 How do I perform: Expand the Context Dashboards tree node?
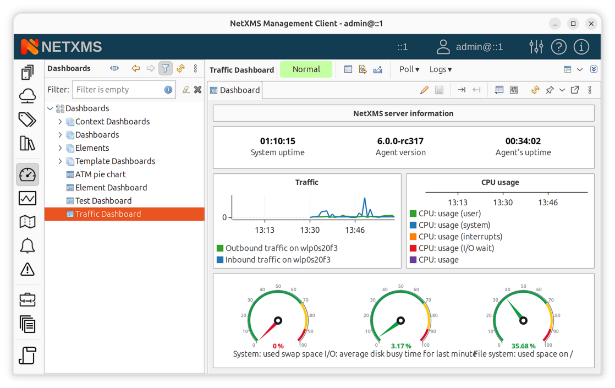click(59, 121)
